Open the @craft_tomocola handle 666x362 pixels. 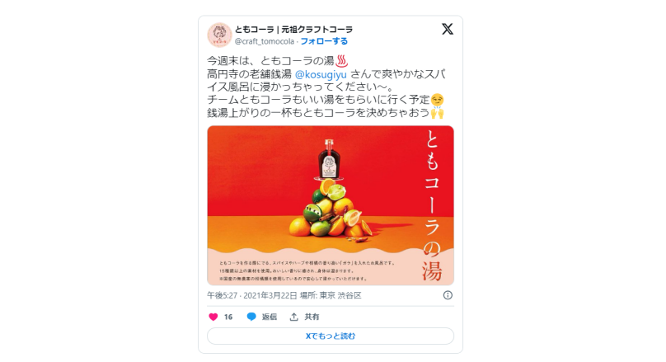point(265,41)
